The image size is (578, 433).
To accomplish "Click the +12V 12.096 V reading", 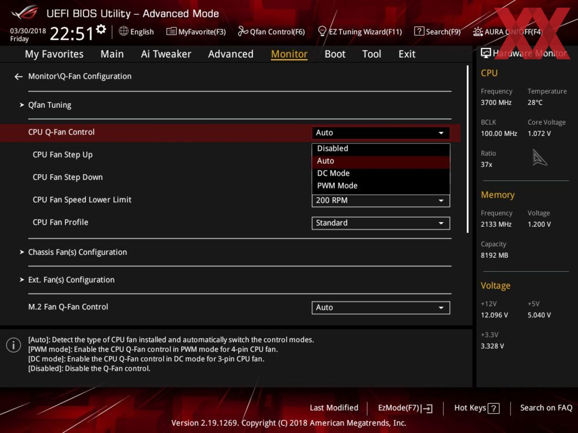I will point(494,315).
